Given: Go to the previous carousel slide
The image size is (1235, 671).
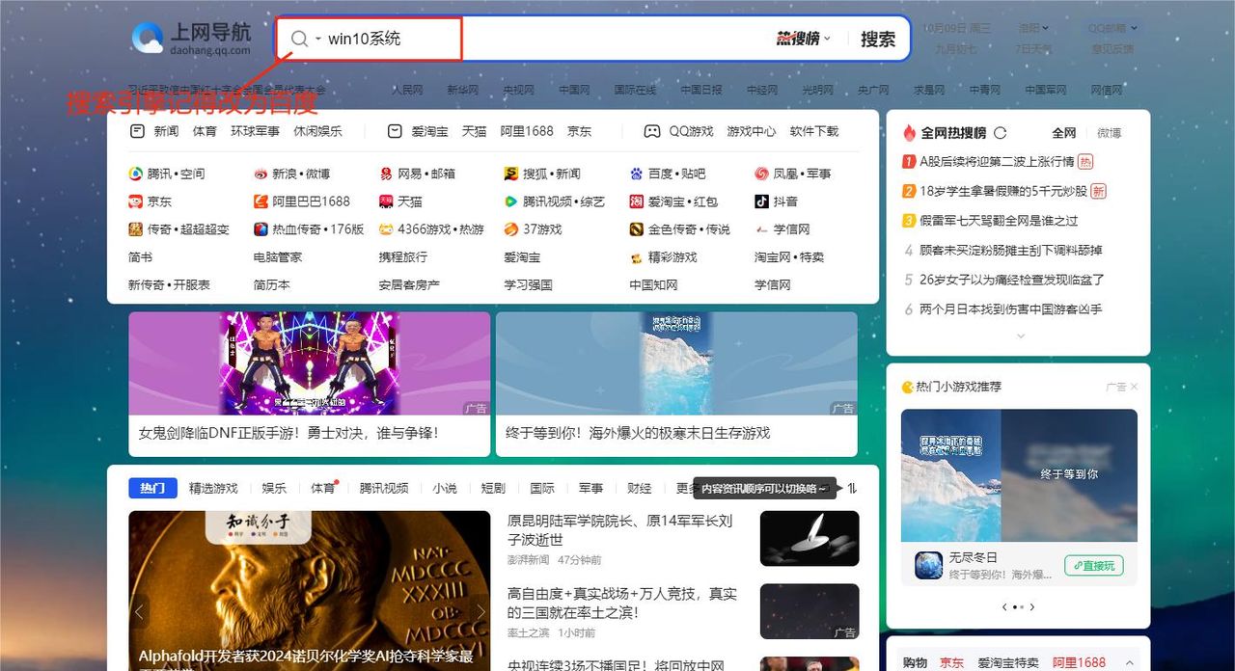Looking at the screenshot, I should point(140,611).
